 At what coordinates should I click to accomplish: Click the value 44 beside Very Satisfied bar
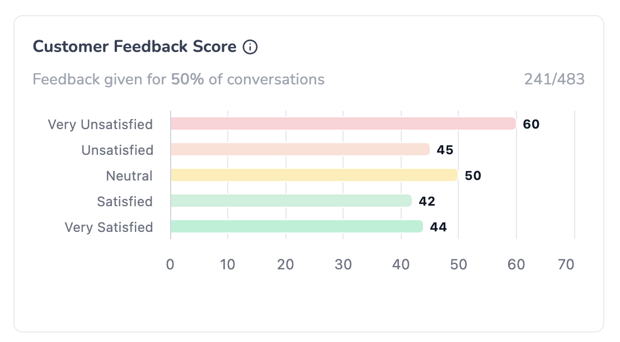pyautogui.click(x=438, y=227)
